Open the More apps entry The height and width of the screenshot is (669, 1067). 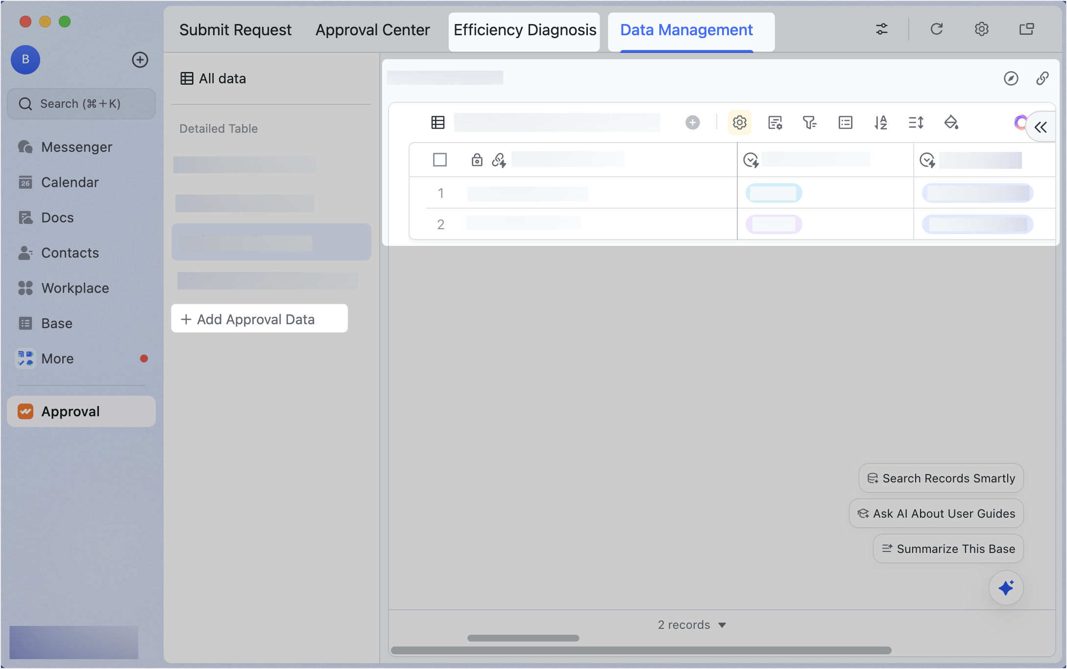tap(81, 358)
